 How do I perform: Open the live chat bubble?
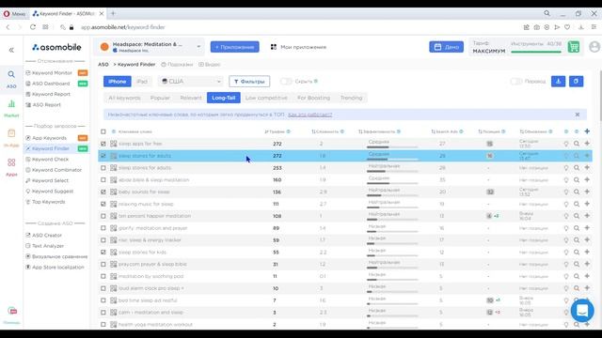pos(582,311)
